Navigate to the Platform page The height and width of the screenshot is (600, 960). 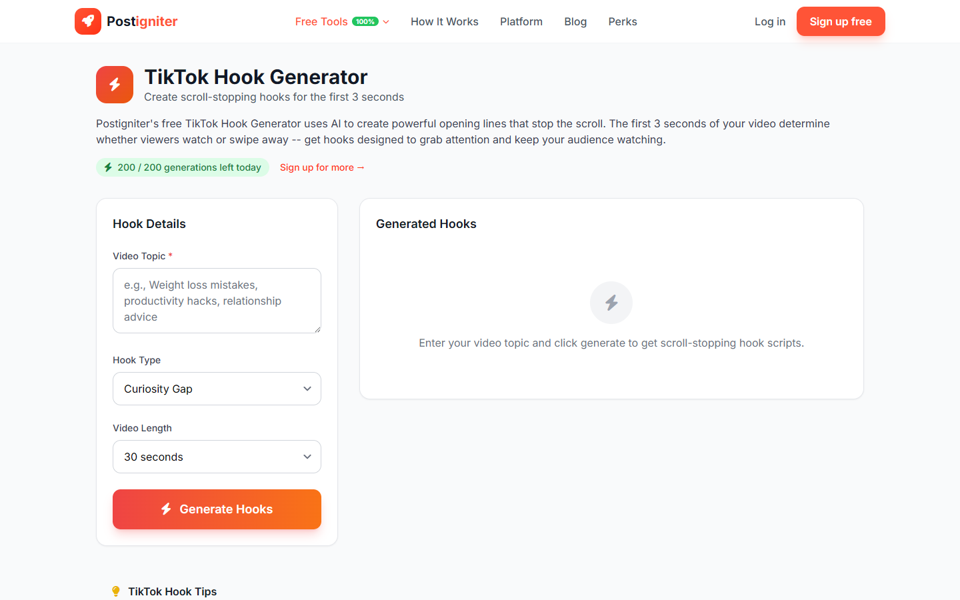(x=521, y=21)
